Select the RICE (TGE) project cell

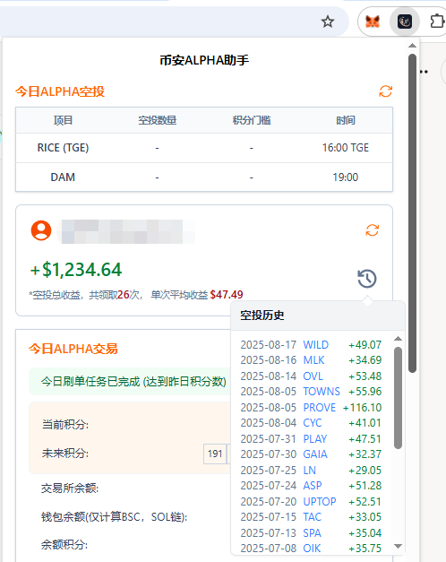tap(63, 148)
